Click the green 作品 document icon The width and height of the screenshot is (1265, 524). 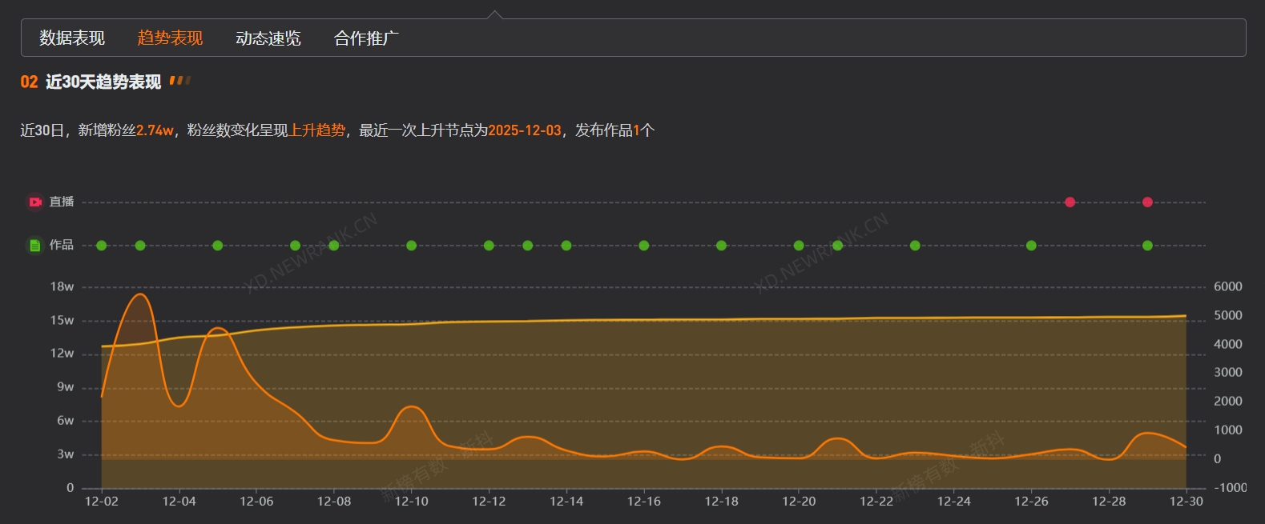(x=35, y=246)
